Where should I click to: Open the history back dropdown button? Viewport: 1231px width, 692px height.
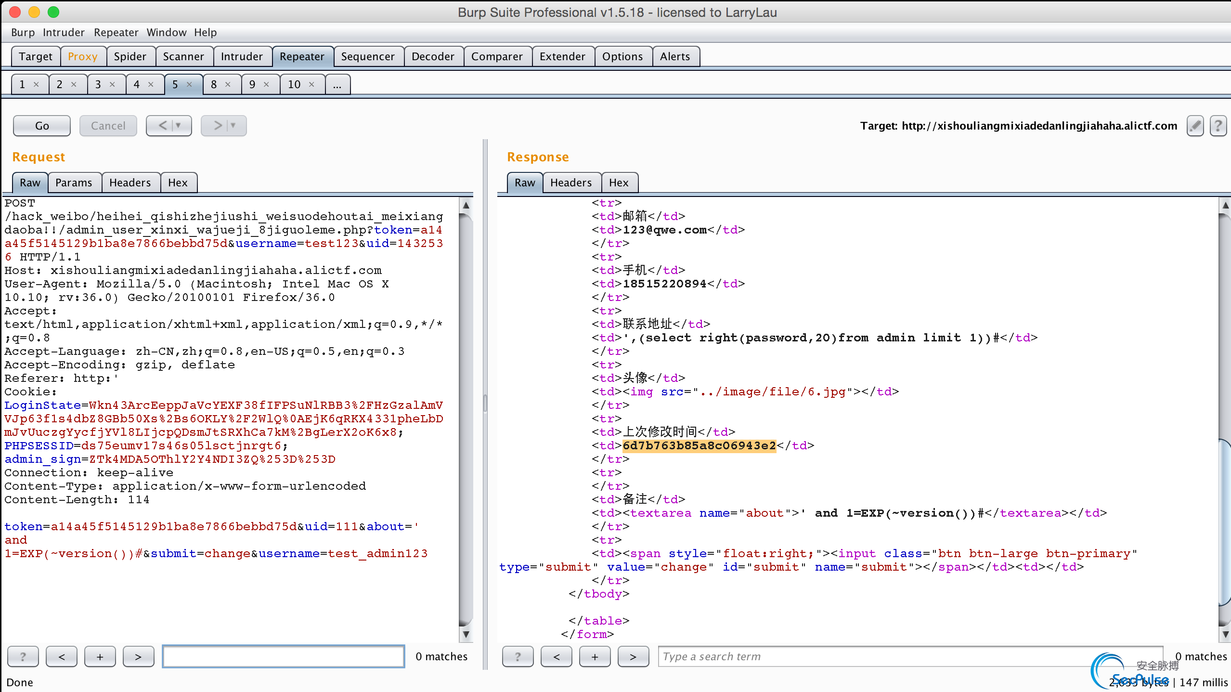(169, 126)
